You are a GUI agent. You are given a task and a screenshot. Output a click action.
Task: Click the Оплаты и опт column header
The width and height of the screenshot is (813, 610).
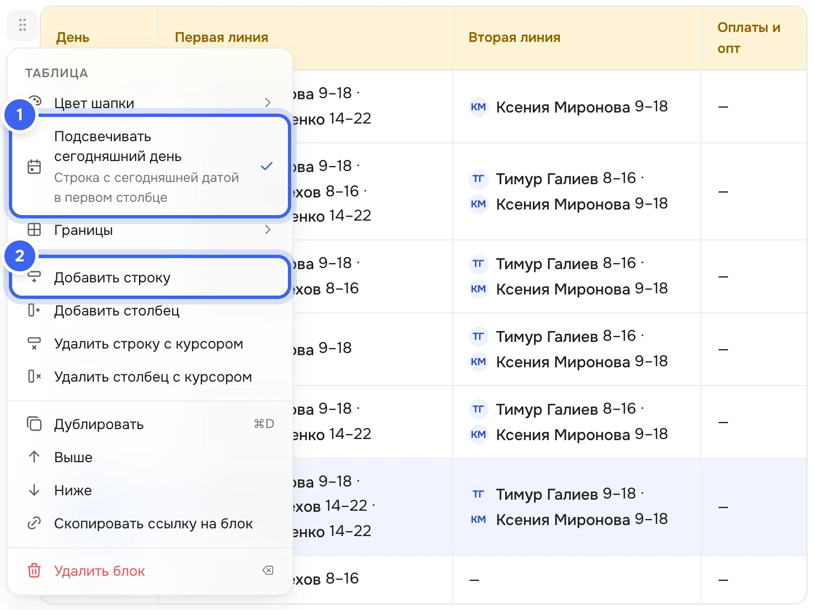[x=749, y=38]
